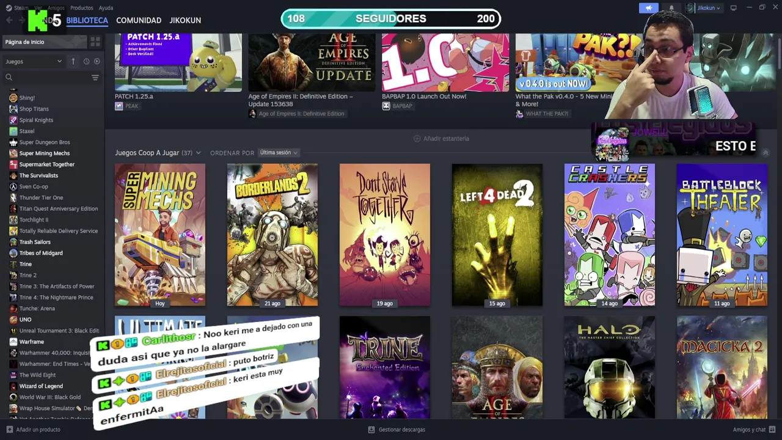Switch to the BIBLIOTECA tab
The height and width of the screenshot is (440, 782).
(x=87, y=20)
